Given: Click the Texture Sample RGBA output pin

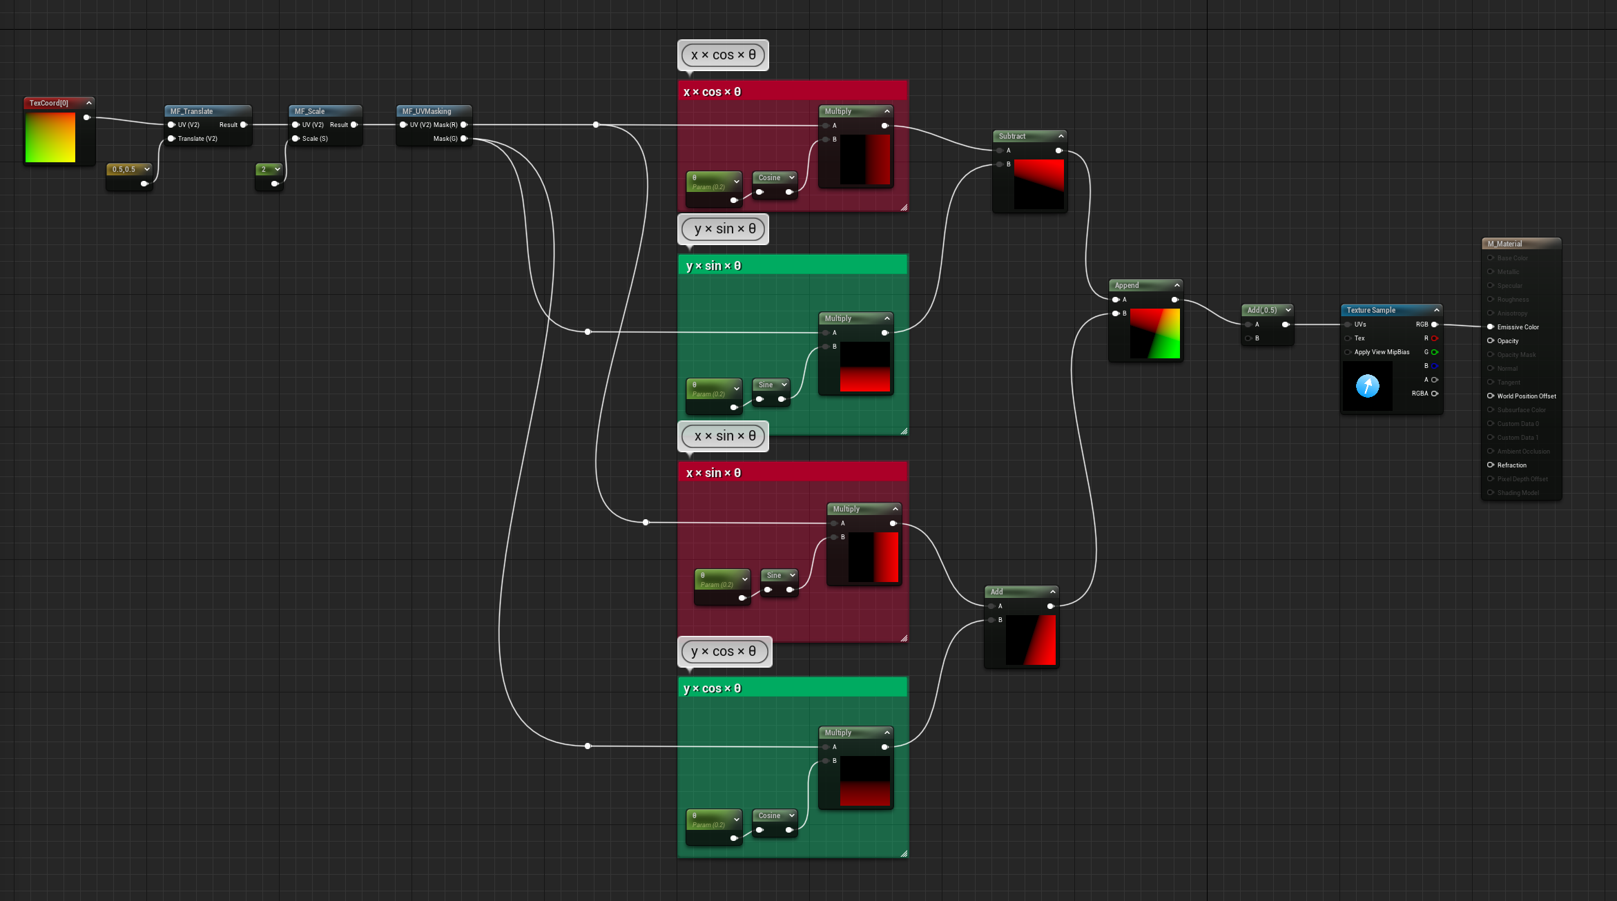Looking at the screenshot, I should tap(1435, 394).
